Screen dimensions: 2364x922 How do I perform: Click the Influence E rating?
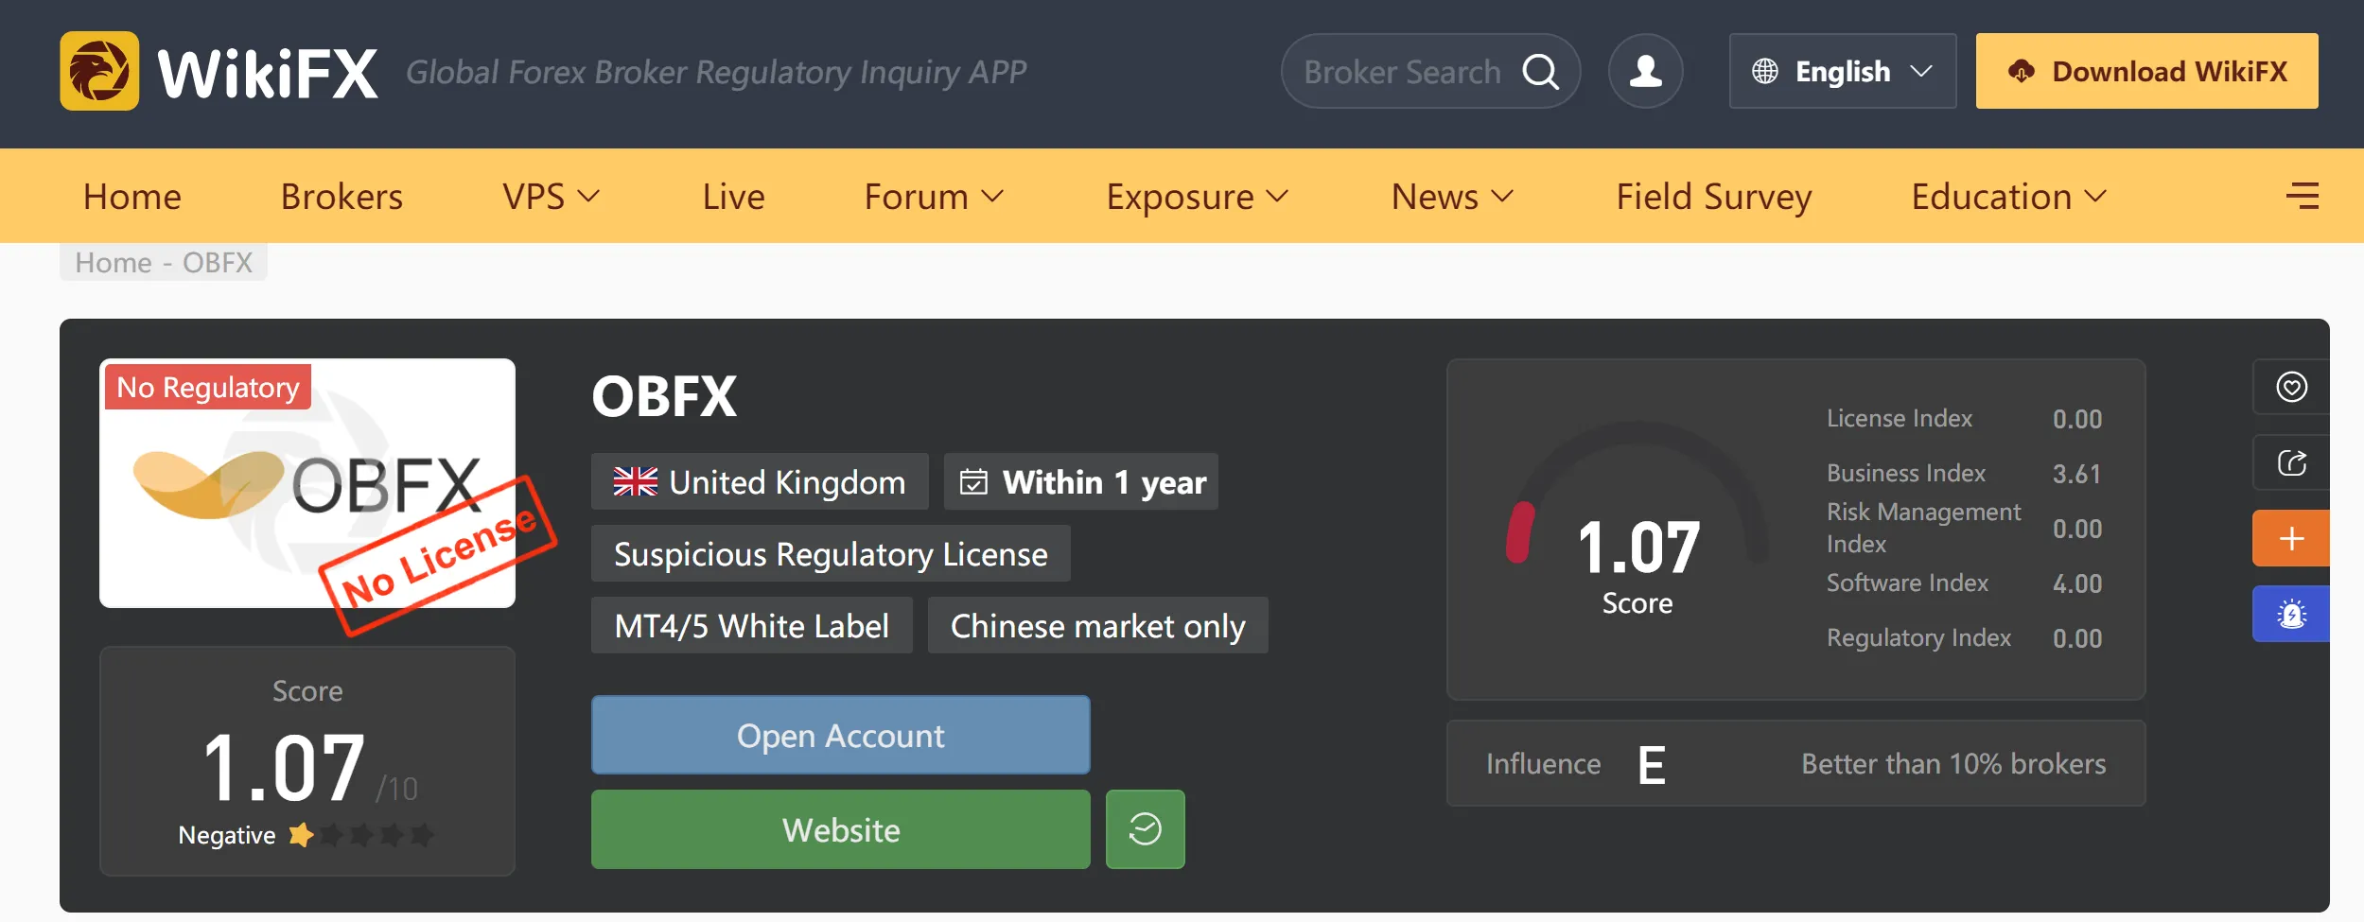click(x=1651, y=764)
